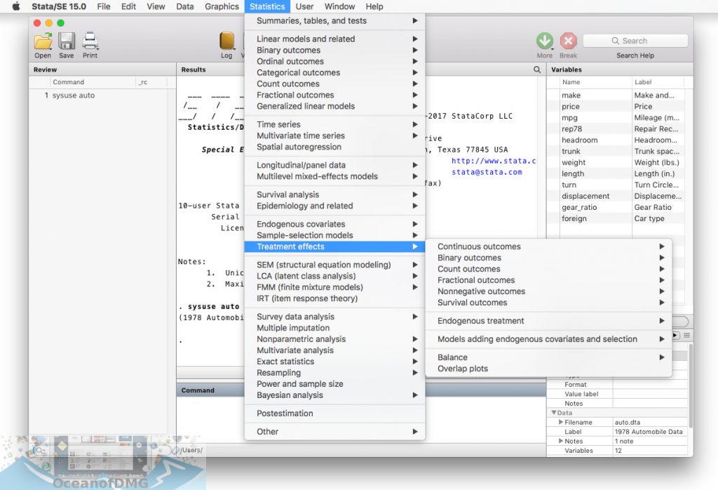Open the Apple menu
718x490 pixels.
16,6
